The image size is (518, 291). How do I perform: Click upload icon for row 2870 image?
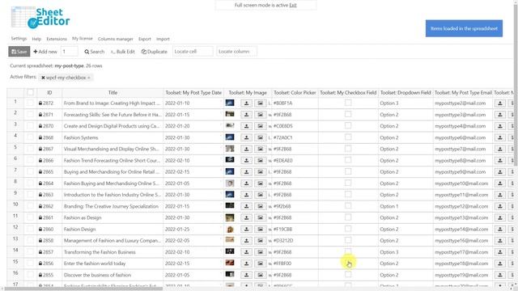pos(246,126)
